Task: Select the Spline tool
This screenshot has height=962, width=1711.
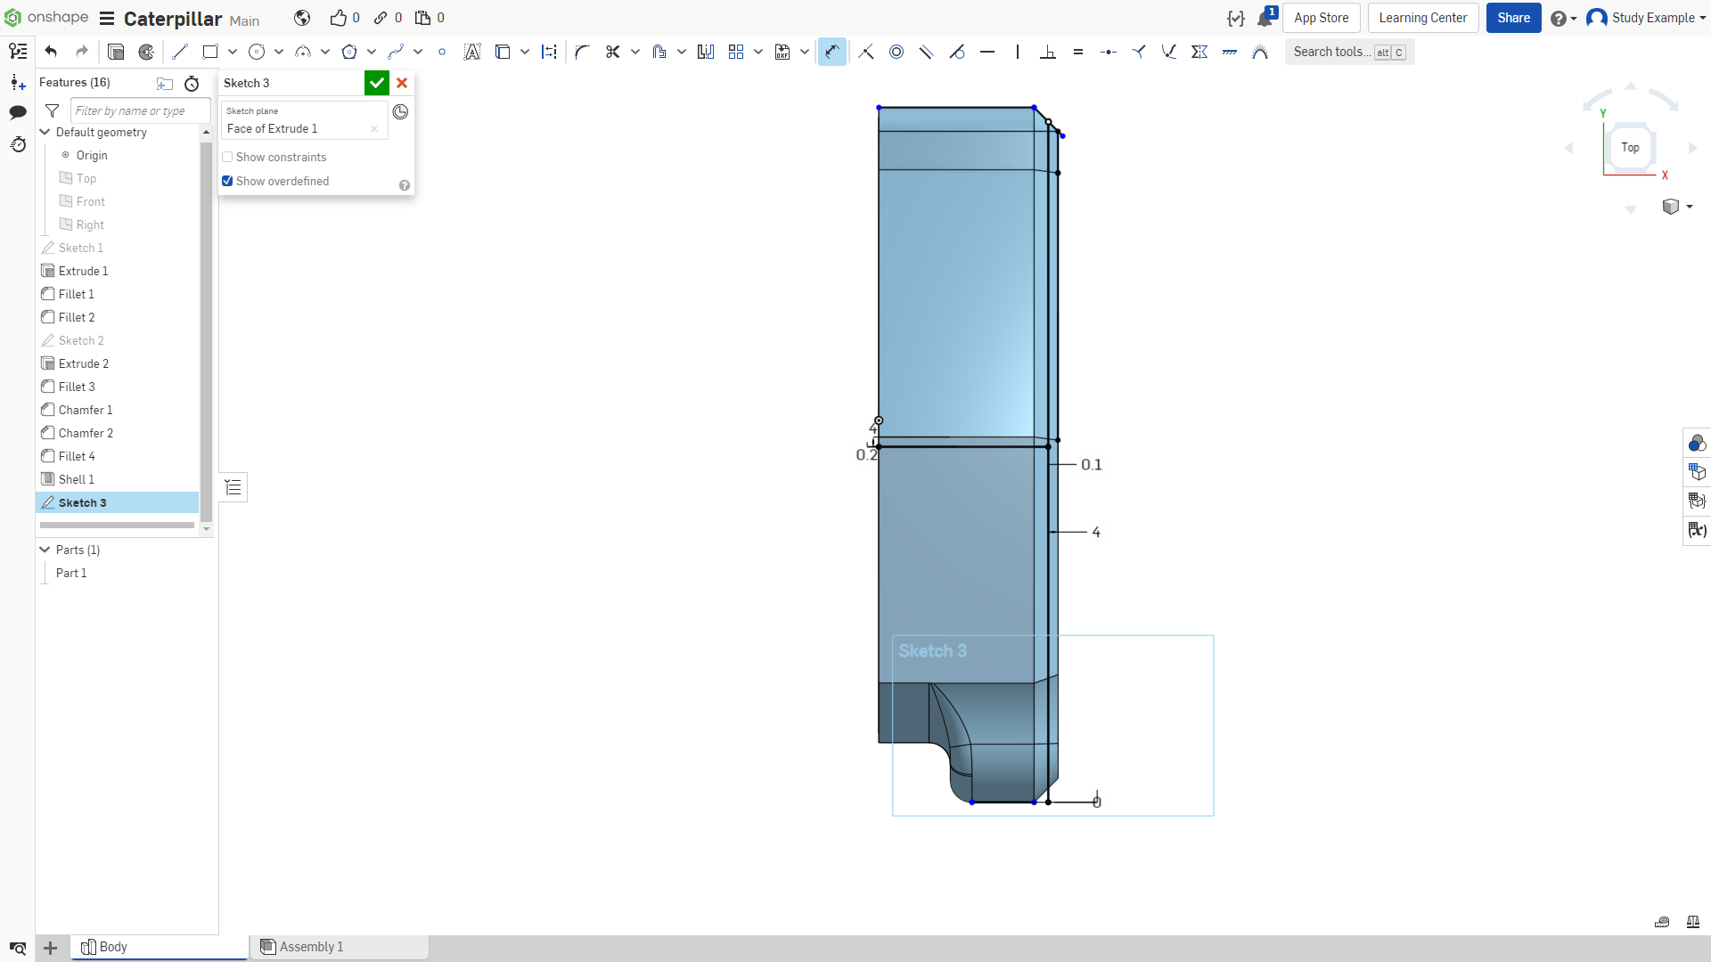Action: click(x=396, y=52)
